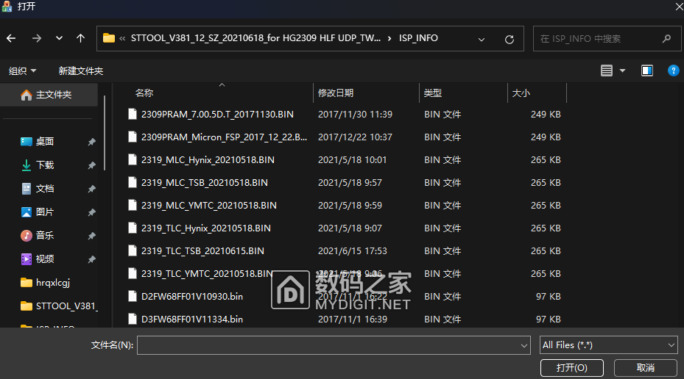Click the folder icon in address bar

point(109,38)
